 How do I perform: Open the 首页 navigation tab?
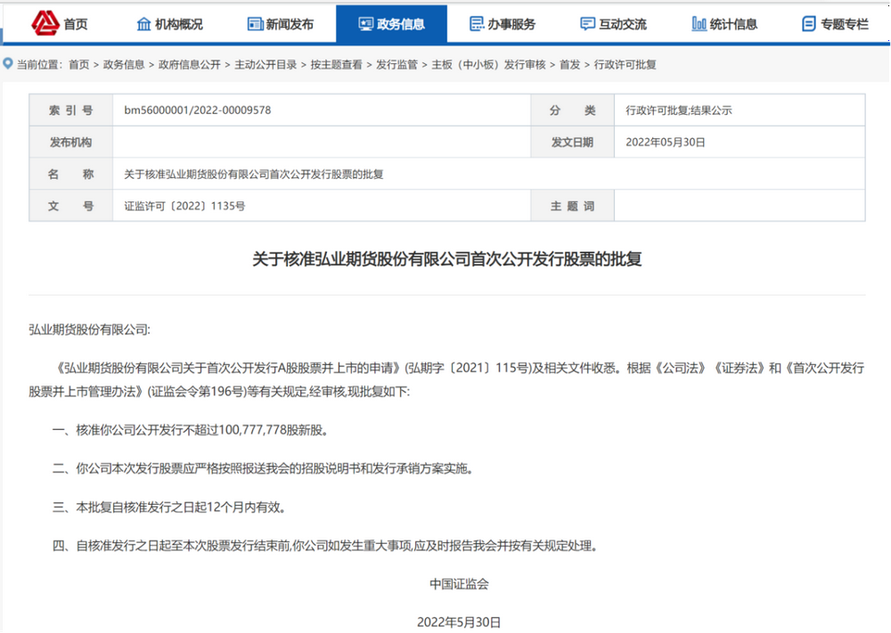point(76,24)
